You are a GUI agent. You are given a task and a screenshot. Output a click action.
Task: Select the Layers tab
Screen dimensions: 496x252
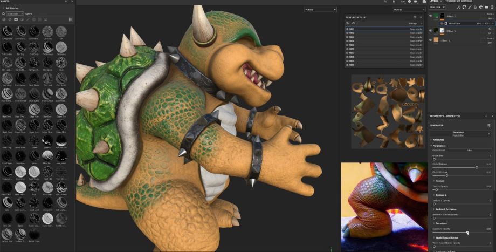(x=435, y=1)
